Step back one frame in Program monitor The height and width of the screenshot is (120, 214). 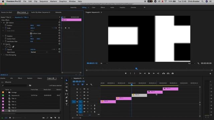(x=145, y=73)
